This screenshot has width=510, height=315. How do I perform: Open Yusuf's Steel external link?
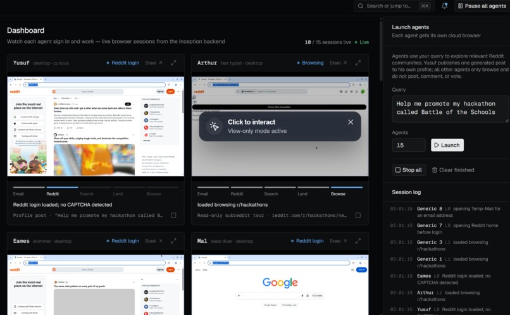(154, 63)
